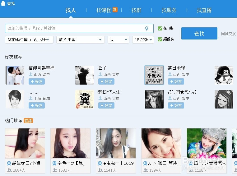Screen dimensions: 237x176
Task: Add 公子 as friend
Action: [x=106, y=81]
